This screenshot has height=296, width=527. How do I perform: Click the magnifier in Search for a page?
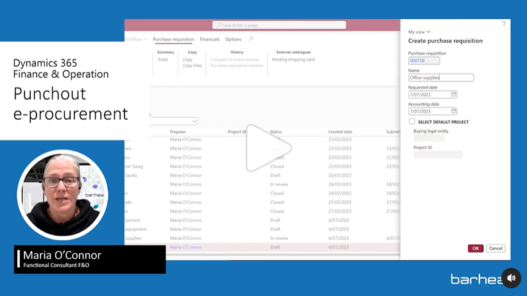tap(218, 25)
